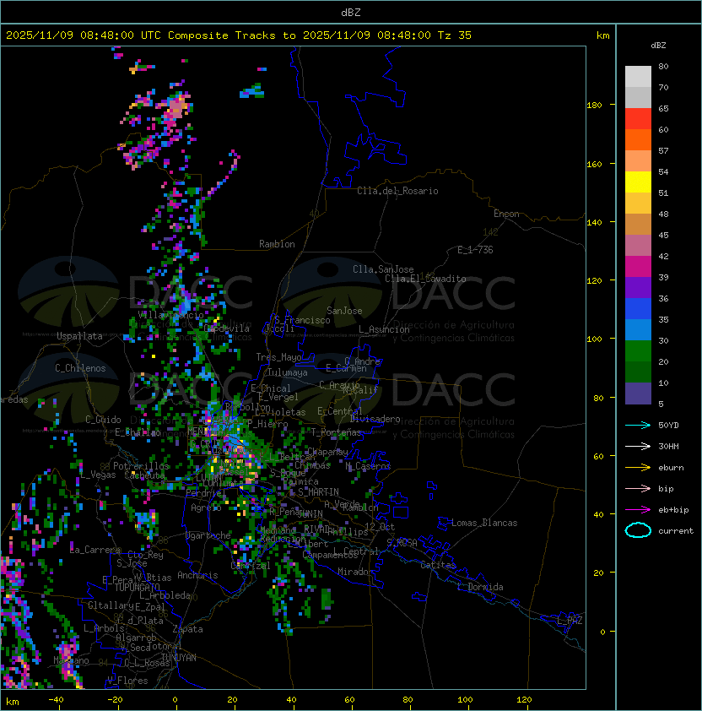Pick the bright yellow swatch below 54
The width and height of the screenshot is (702, 711).
pyautogui.click(x=638, y=182)
